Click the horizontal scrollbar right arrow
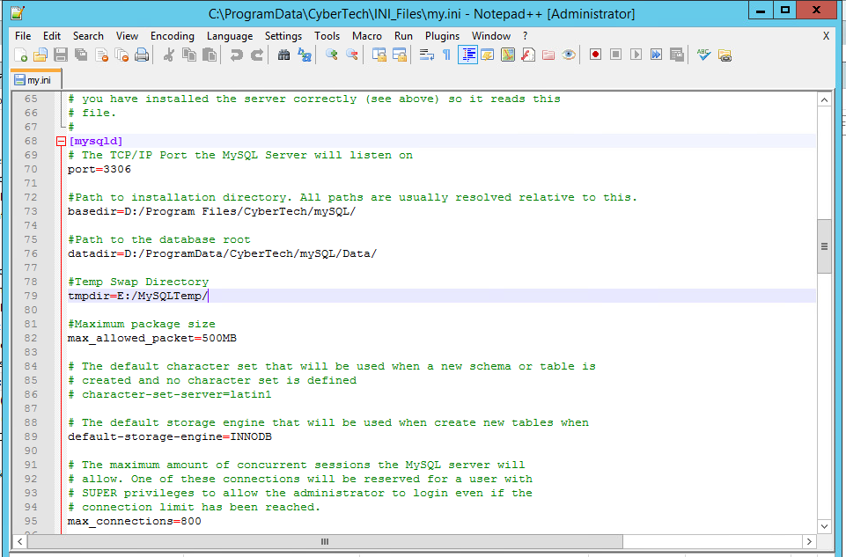The height and width of the screenshot is (557, 846). [x=809, y=541]
